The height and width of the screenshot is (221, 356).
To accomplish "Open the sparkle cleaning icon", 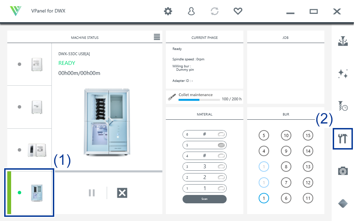I will 343,74.
